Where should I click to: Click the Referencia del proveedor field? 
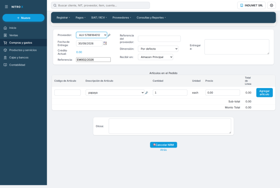click(159, 39)
